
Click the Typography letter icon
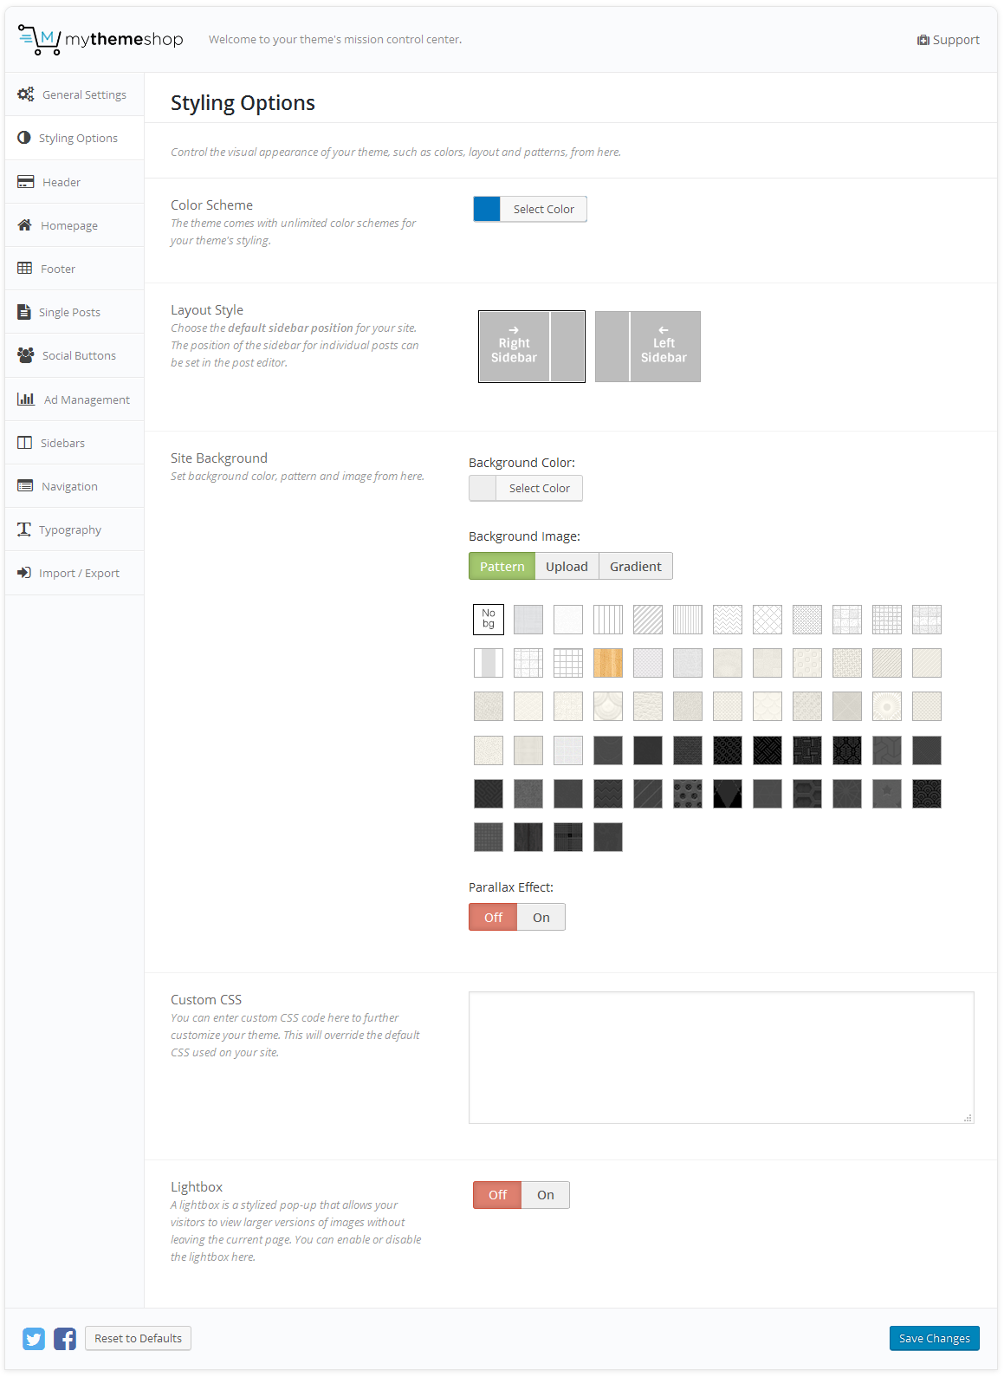(24, 529)
